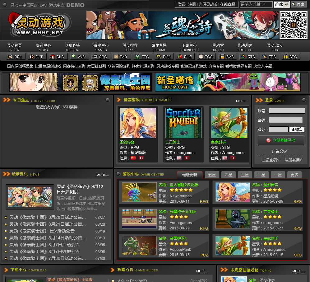310x282 pixels.
Task: Click the 登录 link in top bar
Action: 182,4
